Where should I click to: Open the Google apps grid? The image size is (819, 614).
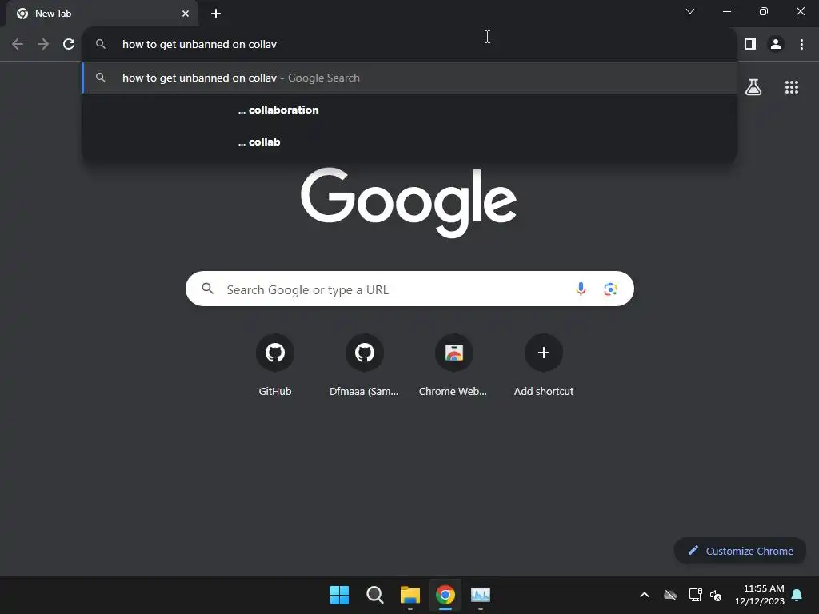point(792,87)
